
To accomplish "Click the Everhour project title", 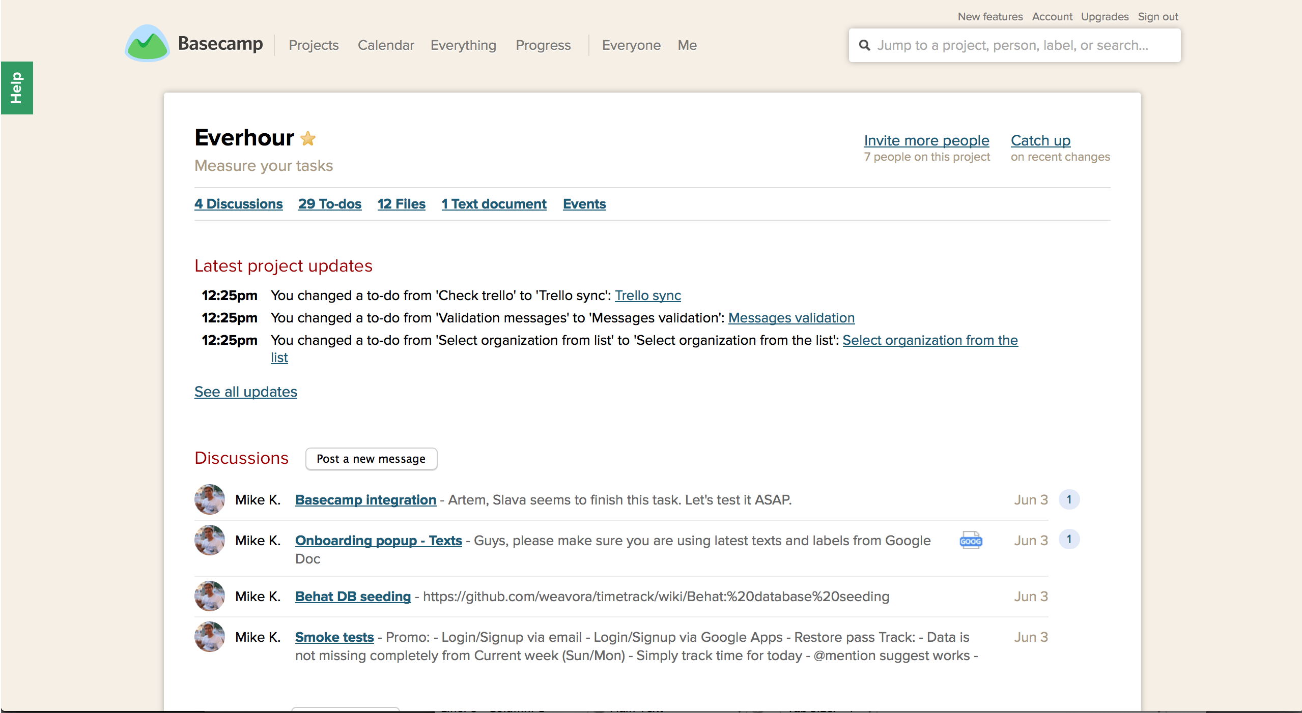I will point(244,138).
